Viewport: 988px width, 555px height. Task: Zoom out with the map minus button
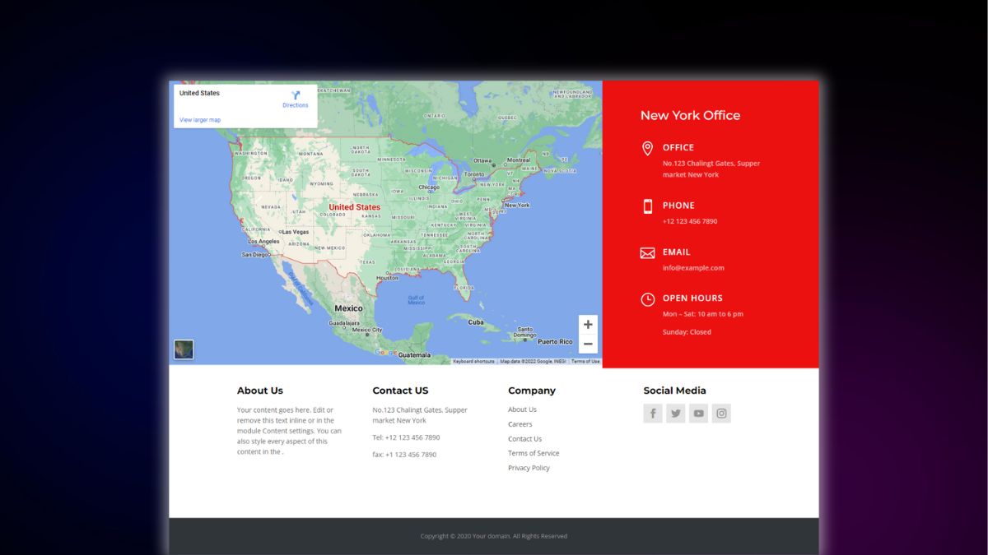coord(588,344)
